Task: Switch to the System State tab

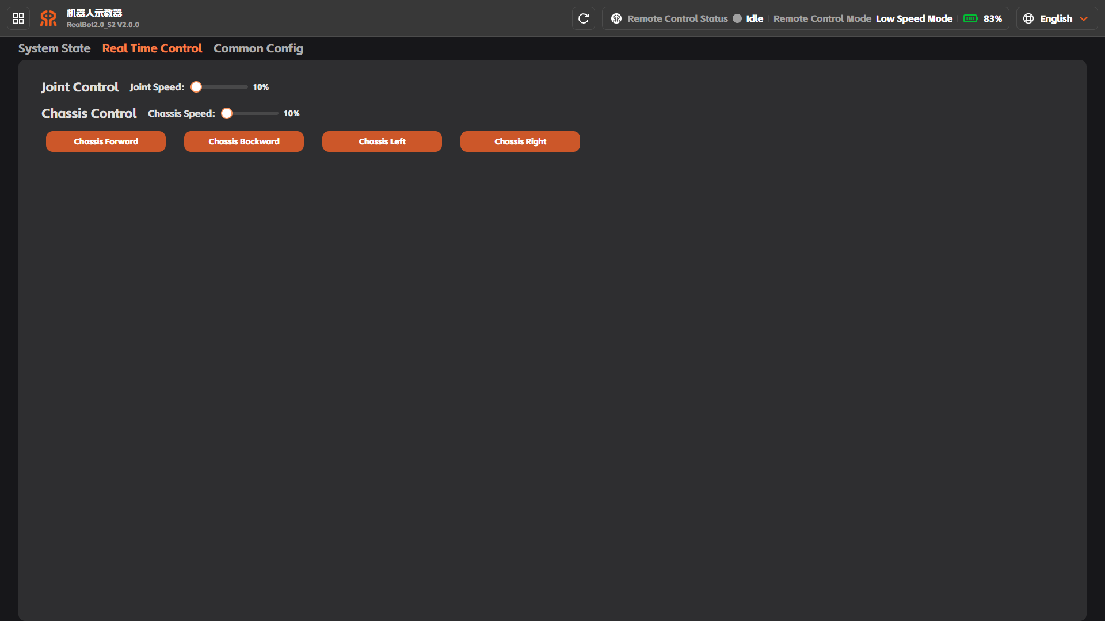Action: tap(54, 48)
